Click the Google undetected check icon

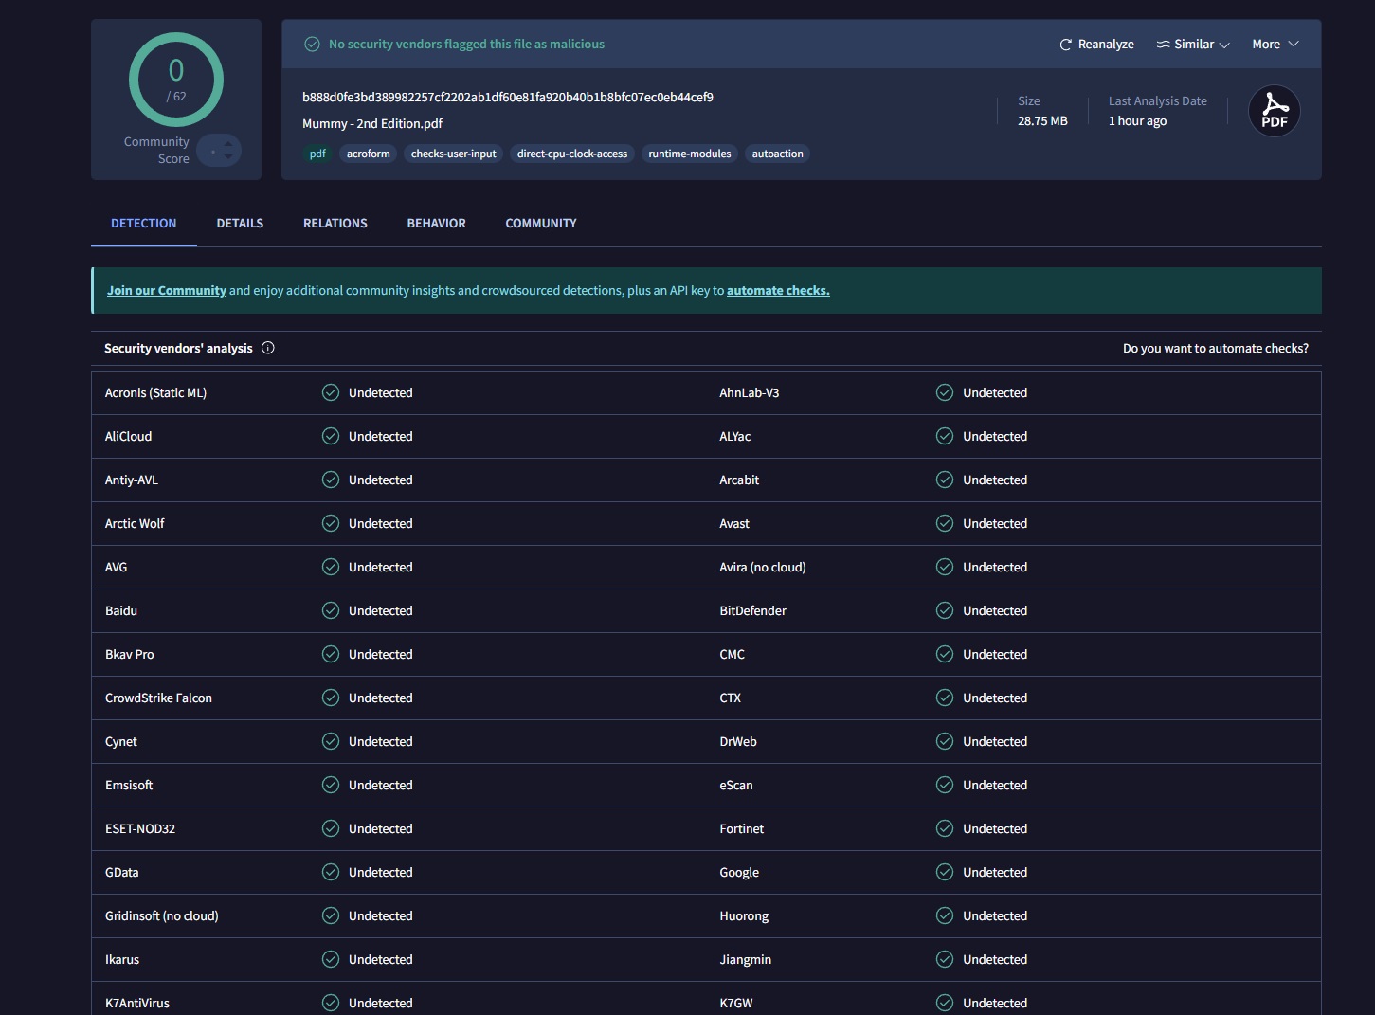point(945,872)
